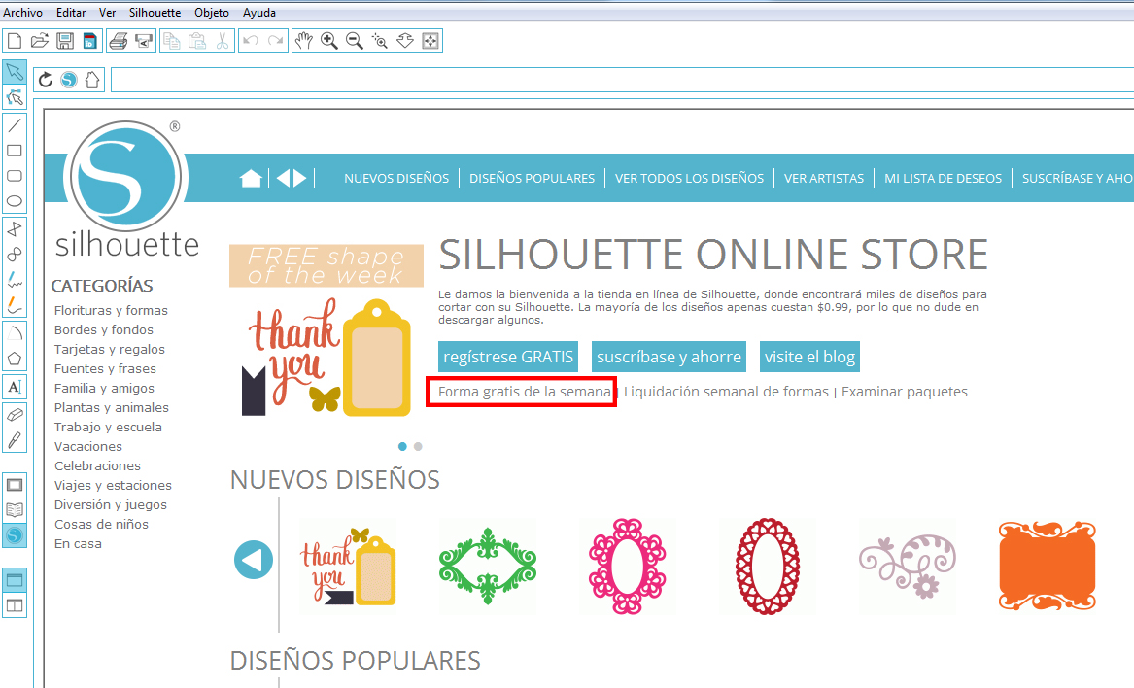The width and height of the screenshot is (1134, 688).
Task: Click the Zoom Selection icon
Action: (380, 41)
